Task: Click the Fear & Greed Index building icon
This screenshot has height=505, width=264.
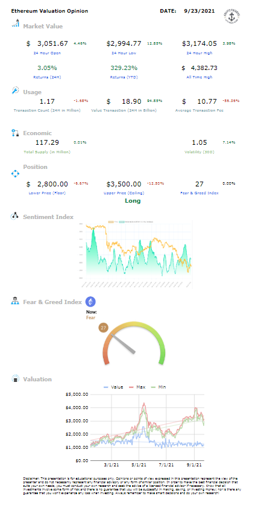Action: click(15, 301)
